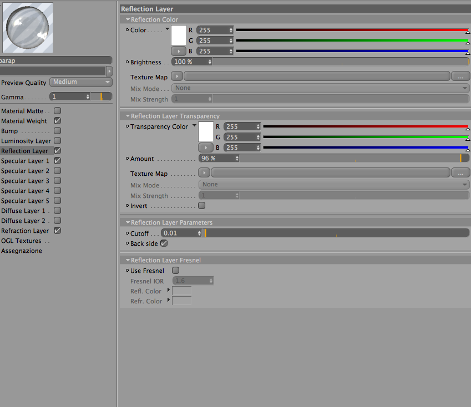
Task: Toggle the Back side checkbox
Action: pyautogui.click(x=164, y=243)
